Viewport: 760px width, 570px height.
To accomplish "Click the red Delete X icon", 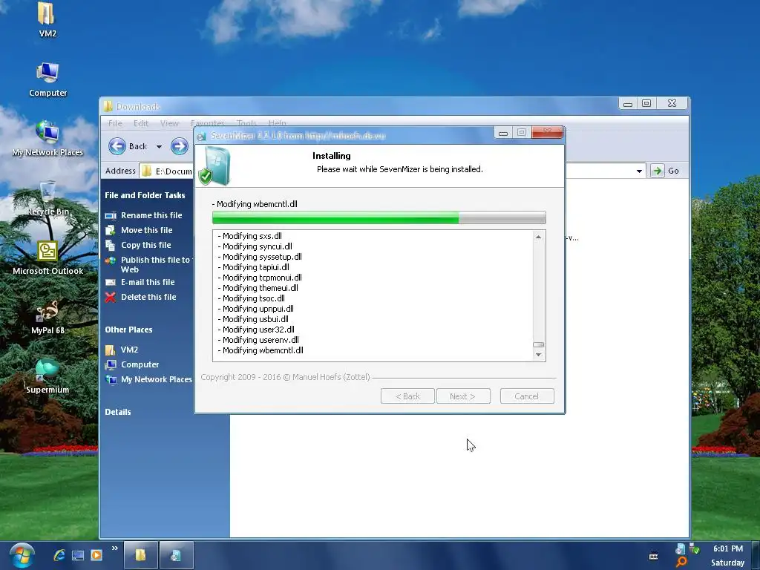I will [x=111, y=297].
